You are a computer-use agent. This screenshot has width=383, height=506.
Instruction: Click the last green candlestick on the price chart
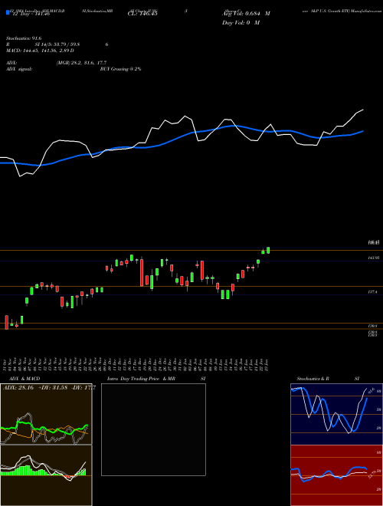(x=268, y=250)
